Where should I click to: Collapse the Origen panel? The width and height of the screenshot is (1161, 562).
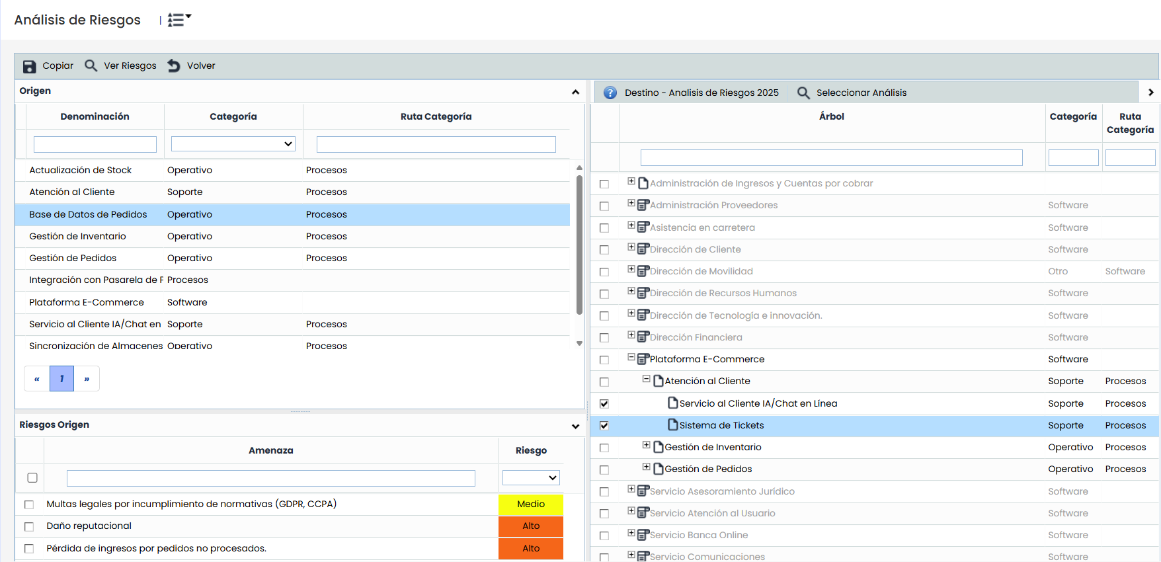575,92
